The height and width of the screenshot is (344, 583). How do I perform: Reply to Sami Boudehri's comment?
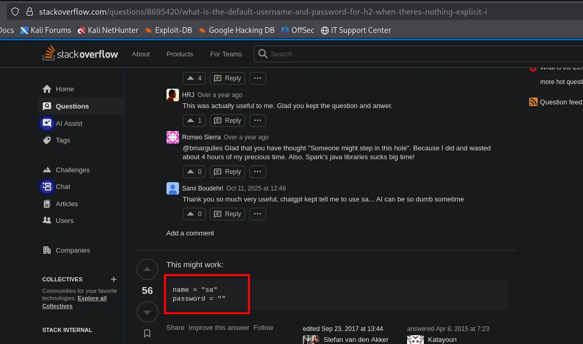pos(228,214)
